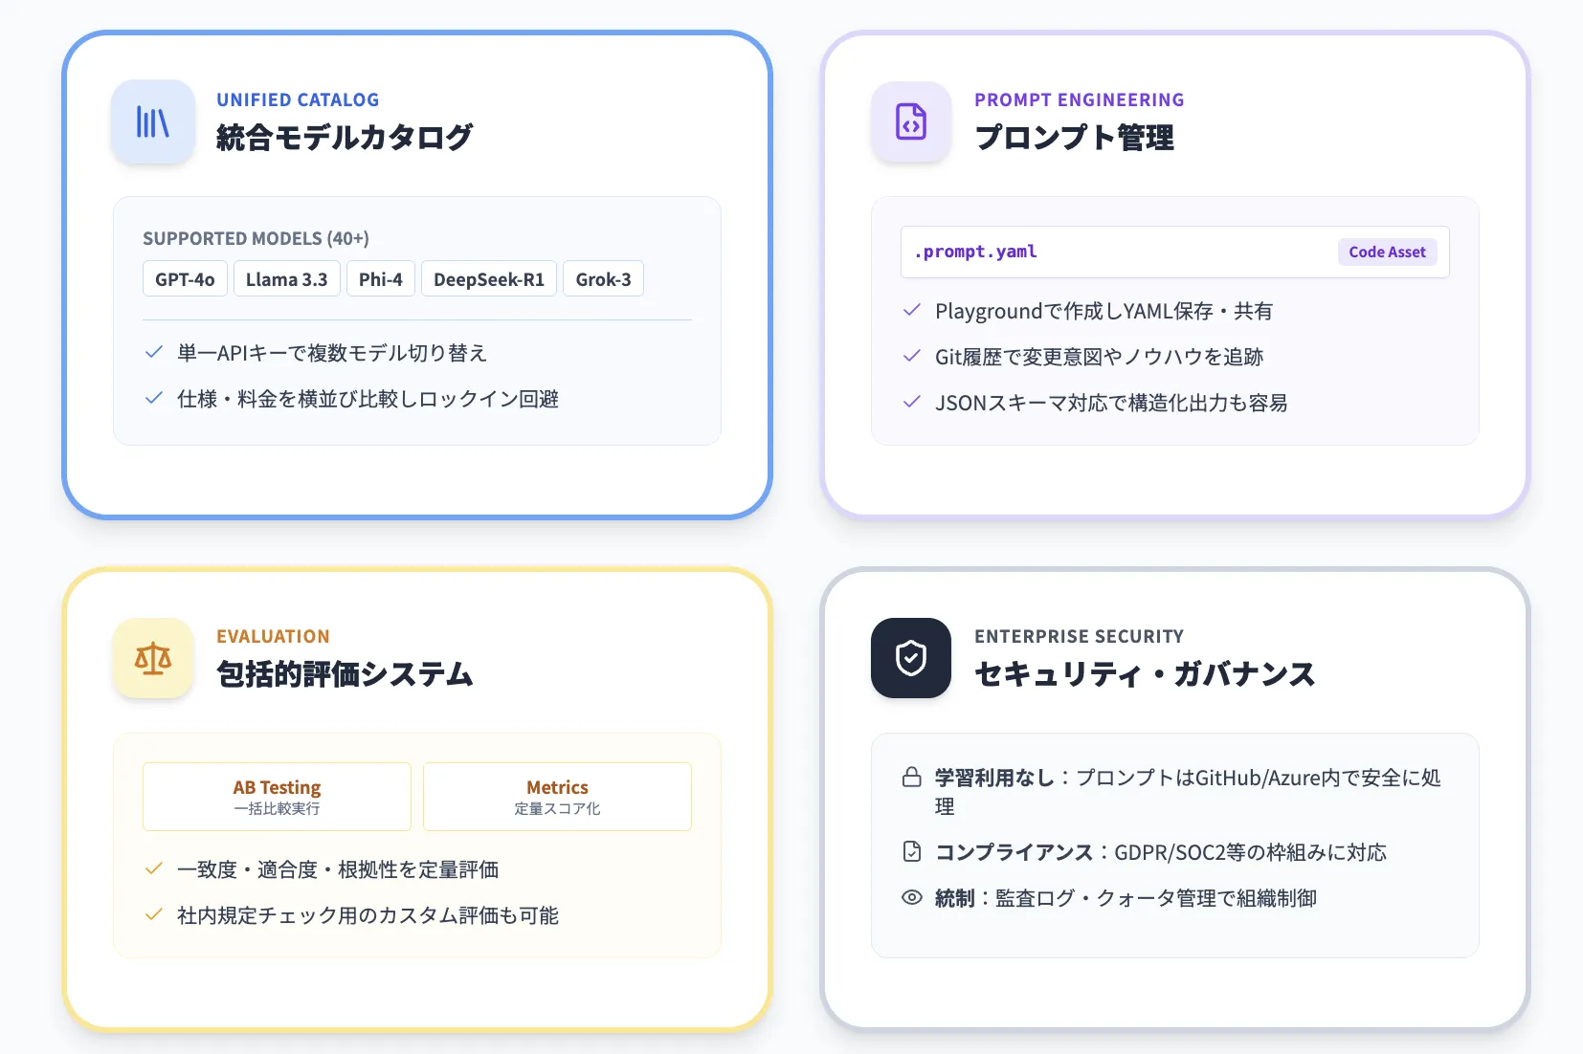Expand the Supported Models list
Screen dimensions: 1583x1054
click(256, 238)
